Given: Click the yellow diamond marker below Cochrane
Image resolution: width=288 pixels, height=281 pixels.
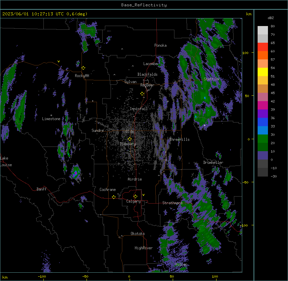Looking at the screenshot, I should tap(114, 197).
